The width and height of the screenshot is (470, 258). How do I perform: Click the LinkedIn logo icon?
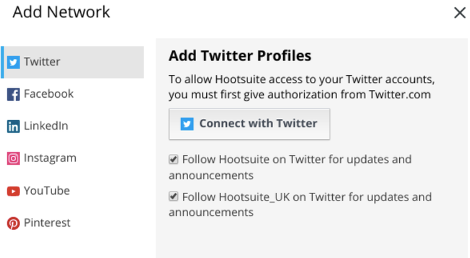point(13,126)
